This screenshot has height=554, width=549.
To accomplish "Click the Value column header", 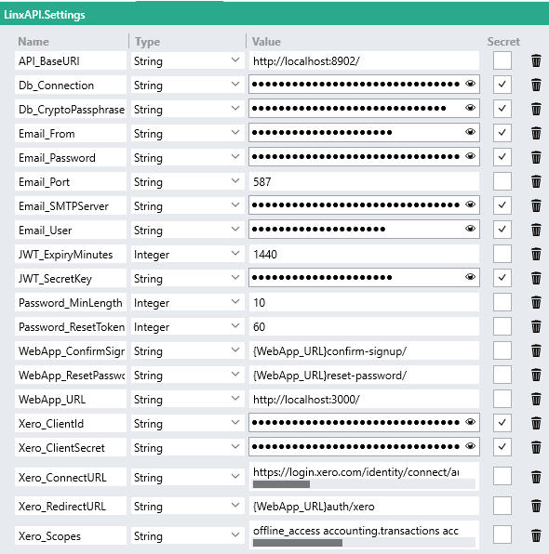I will [266, 41].
